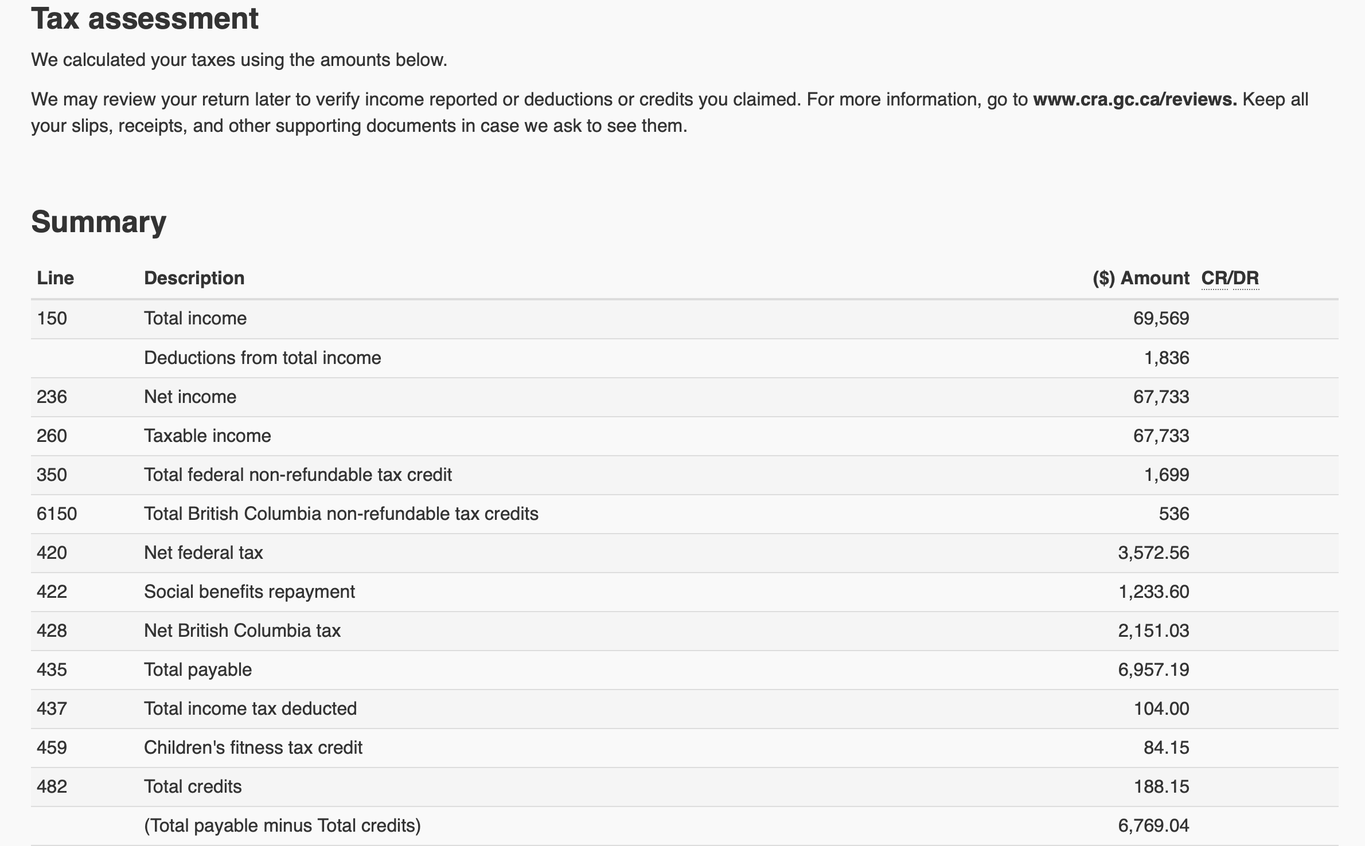Click the Total income row description
Image resolution: width=1365 pixels, height=846 pixels.
(x=195, y=319)
